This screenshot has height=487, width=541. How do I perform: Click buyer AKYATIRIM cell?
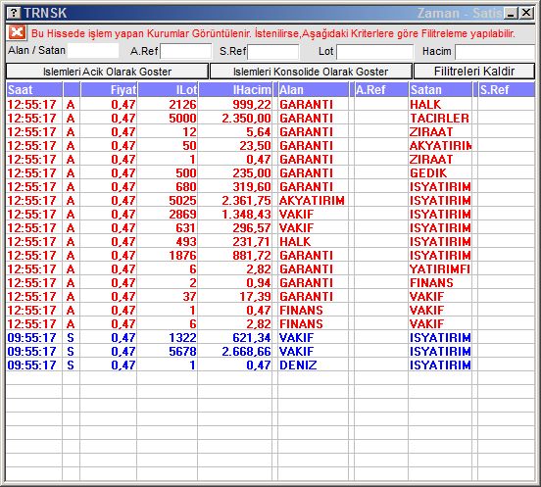point(313,201)
